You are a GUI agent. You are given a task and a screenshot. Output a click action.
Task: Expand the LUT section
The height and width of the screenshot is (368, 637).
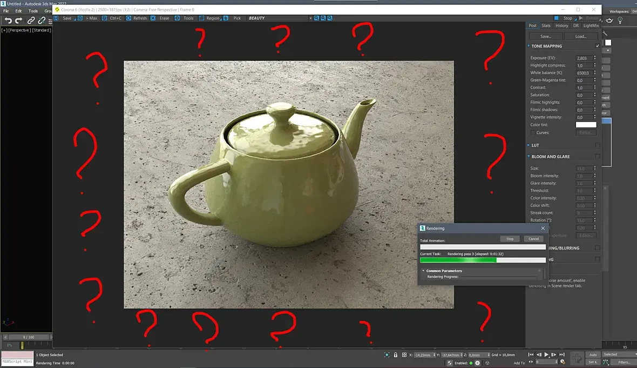click(x=528, y=145)
